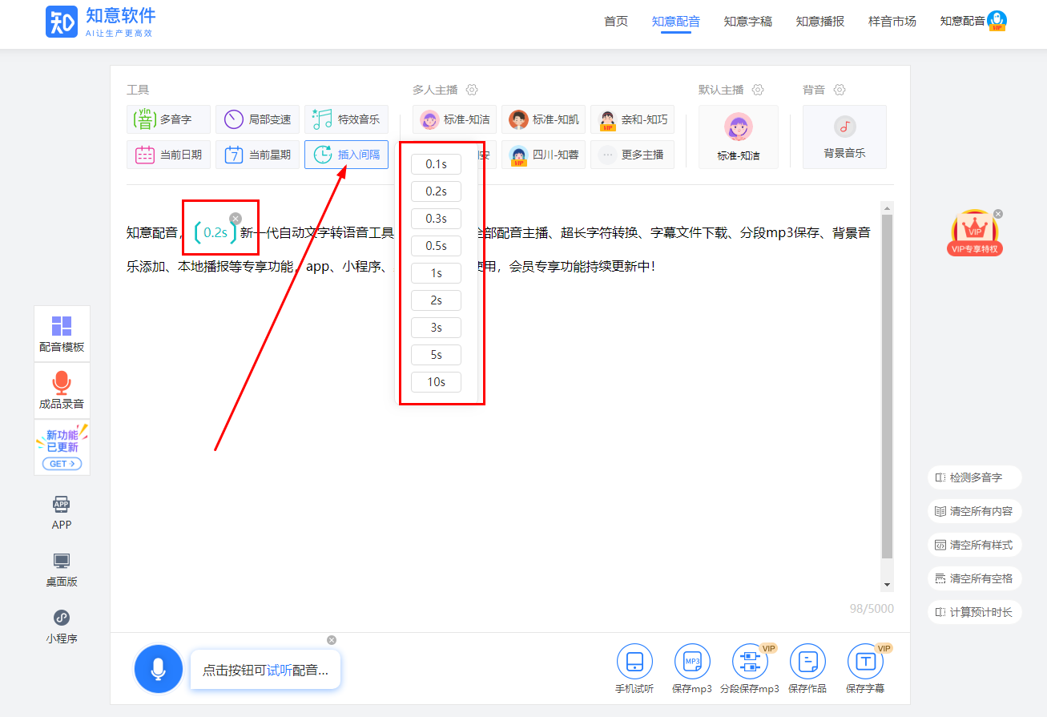Click 计算预计时长 estimate duration button

point(973,613)
